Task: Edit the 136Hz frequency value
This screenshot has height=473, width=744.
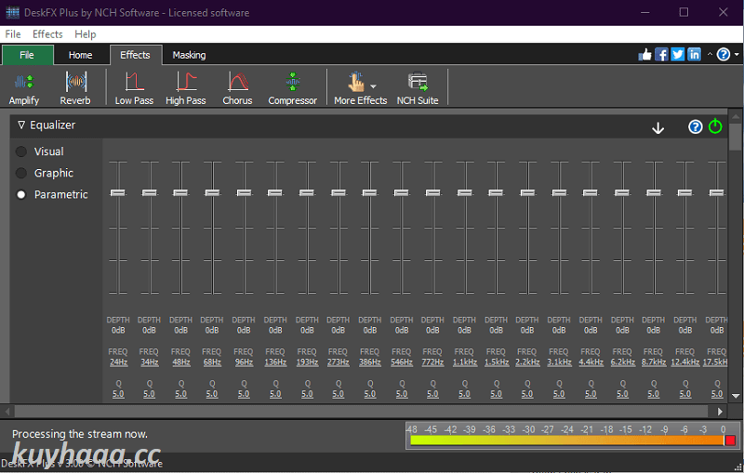Action: click(x=275, y=362)
